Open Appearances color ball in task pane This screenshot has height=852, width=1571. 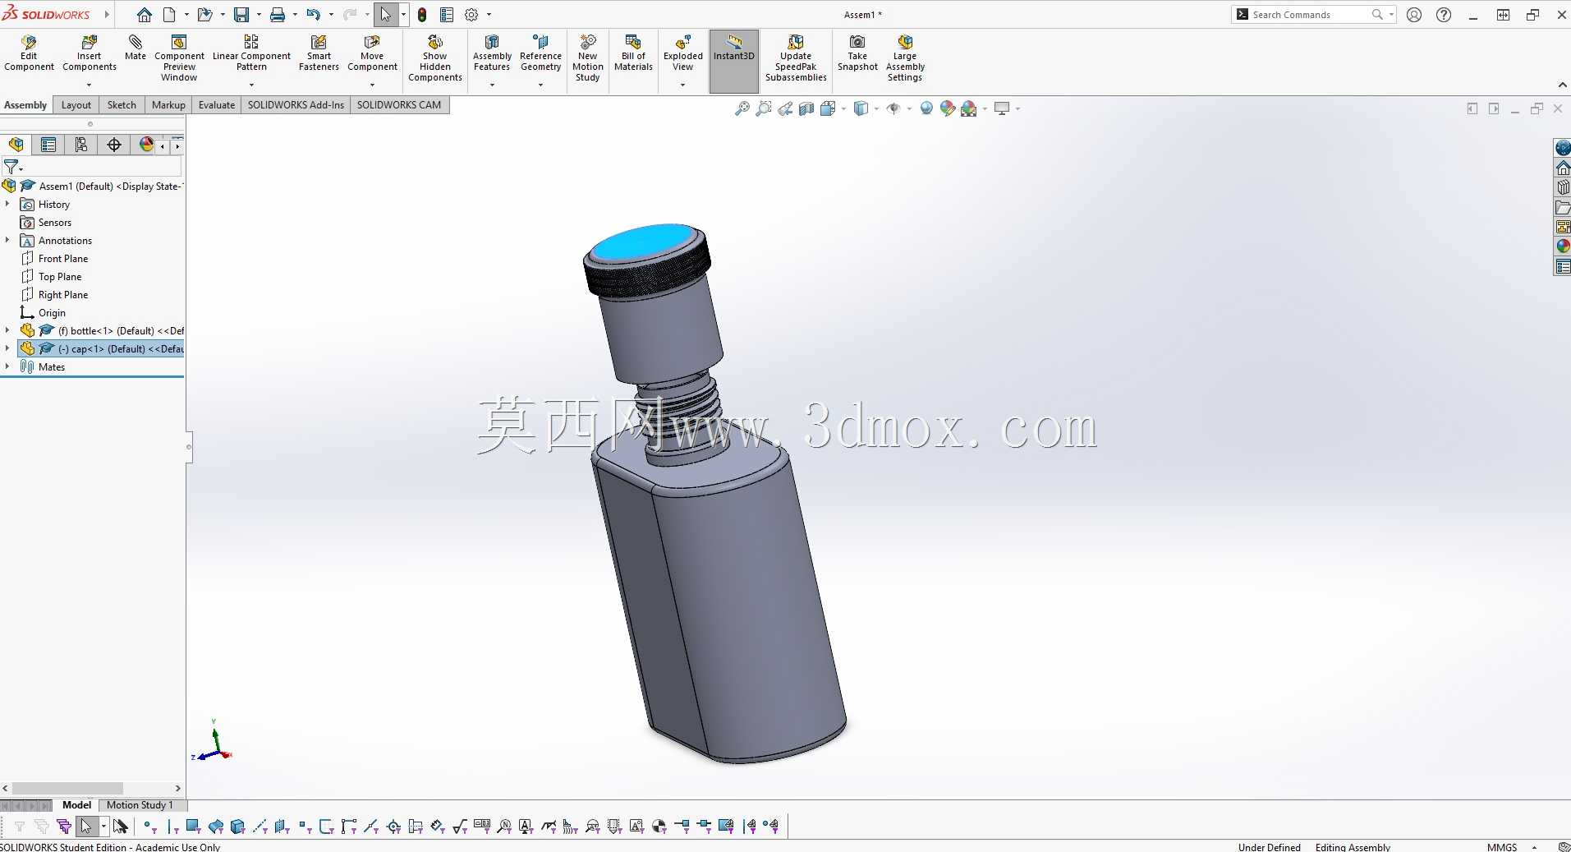point(1563,246)
